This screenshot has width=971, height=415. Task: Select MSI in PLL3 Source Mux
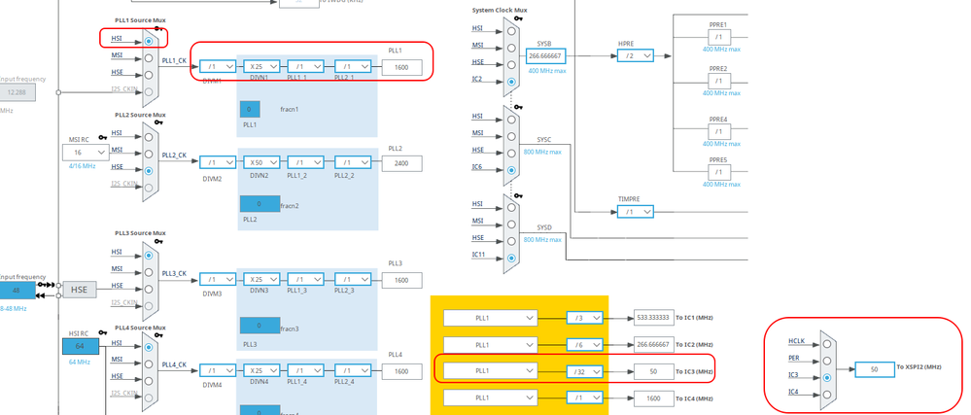[148, 272]
